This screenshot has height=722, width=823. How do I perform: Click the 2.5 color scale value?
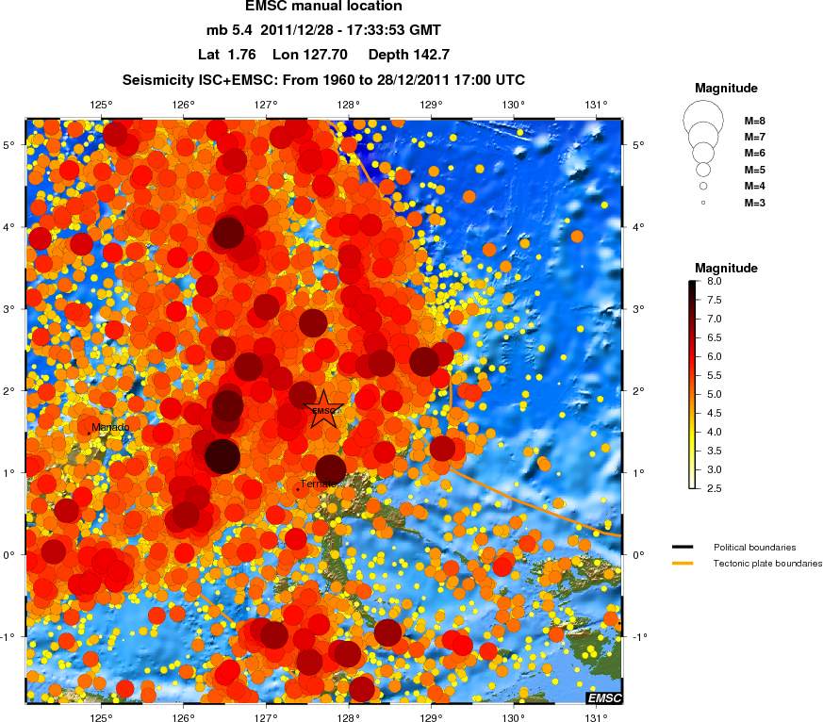coord(715,488)
